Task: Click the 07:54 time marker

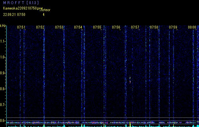Action: coord(78,27)
